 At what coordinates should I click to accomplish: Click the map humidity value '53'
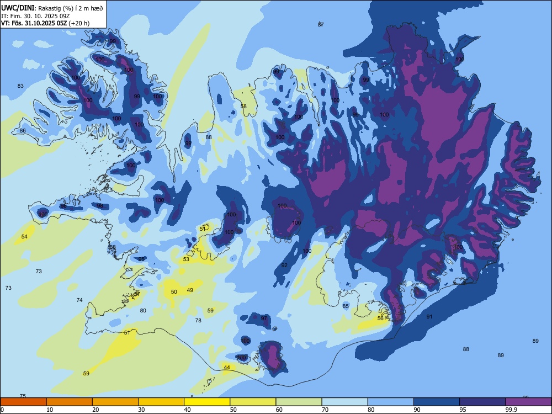click(x=186, y=259)
